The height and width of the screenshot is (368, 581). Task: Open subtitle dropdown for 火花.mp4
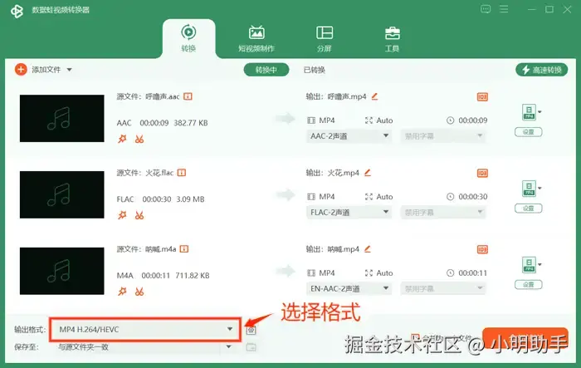point(443,213)
